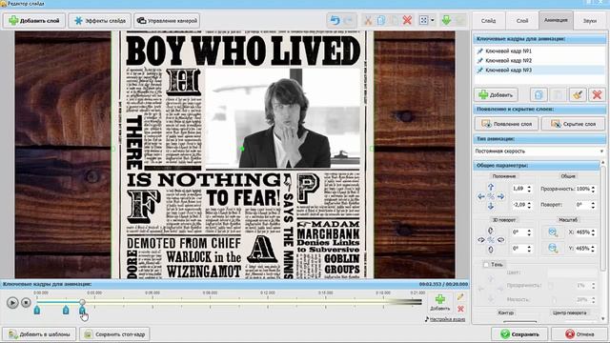Image resolution: width=610 pixels, height=343 pixels.
Task: Click 3D rotation right icon
Action: [x=500, y=240]
